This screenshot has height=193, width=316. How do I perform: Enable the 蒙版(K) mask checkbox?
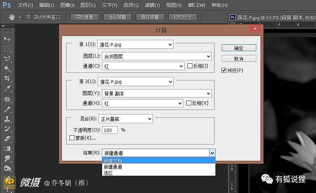(72, 138)
